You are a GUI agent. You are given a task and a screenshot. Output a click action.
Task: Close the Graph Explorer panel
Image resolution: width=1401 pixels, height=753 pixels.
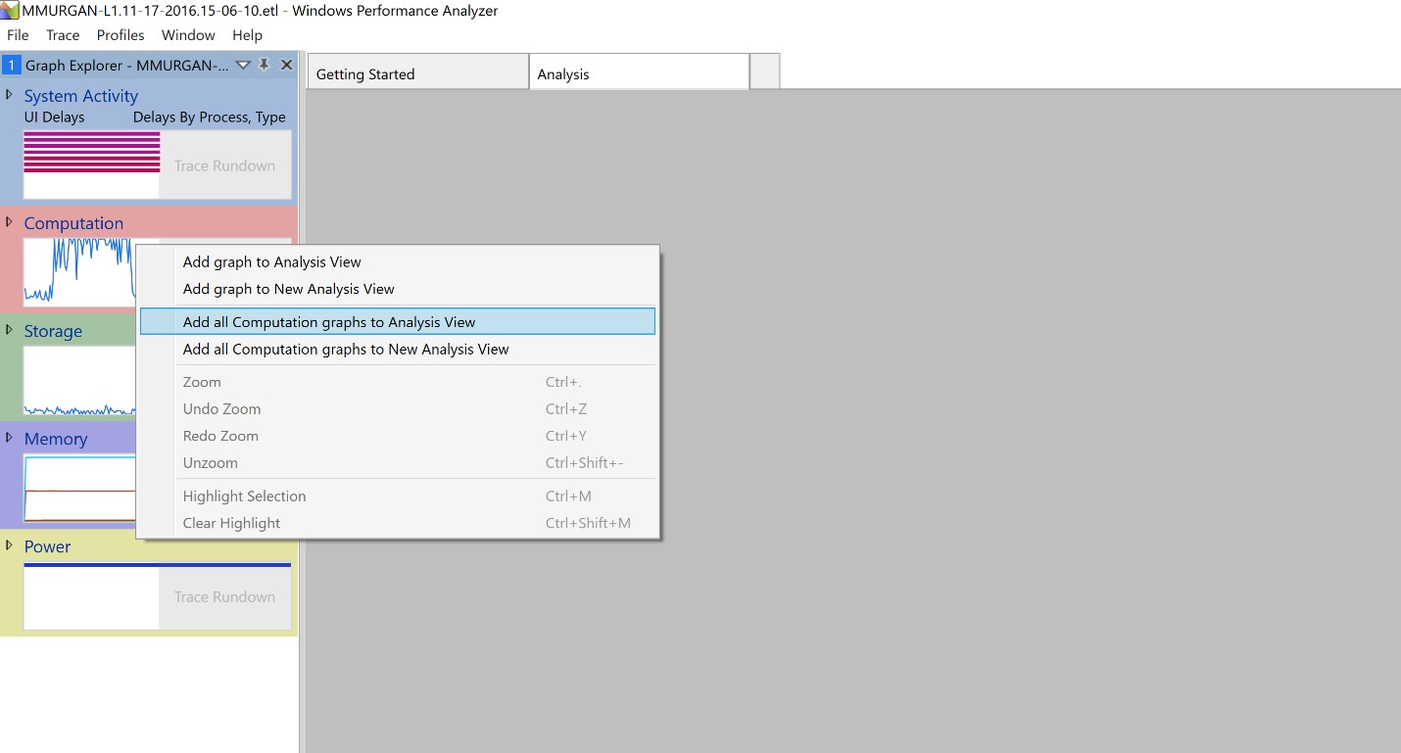pyautogui.click(x=286, y=65)
